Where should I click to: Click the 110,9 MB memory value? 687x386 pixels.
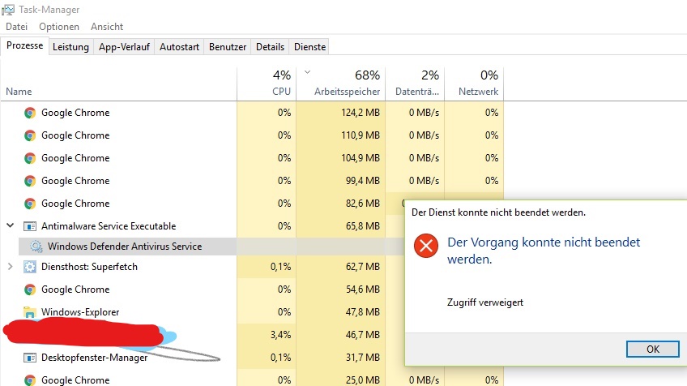361,135
